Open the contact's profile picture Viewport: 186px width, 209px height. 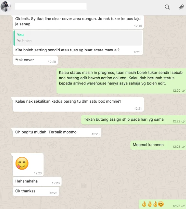5,6
